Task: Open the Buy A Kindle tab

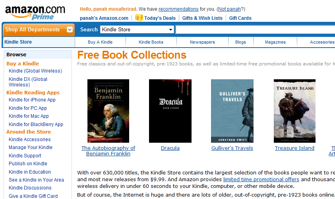Action: (x=100, y=42)
